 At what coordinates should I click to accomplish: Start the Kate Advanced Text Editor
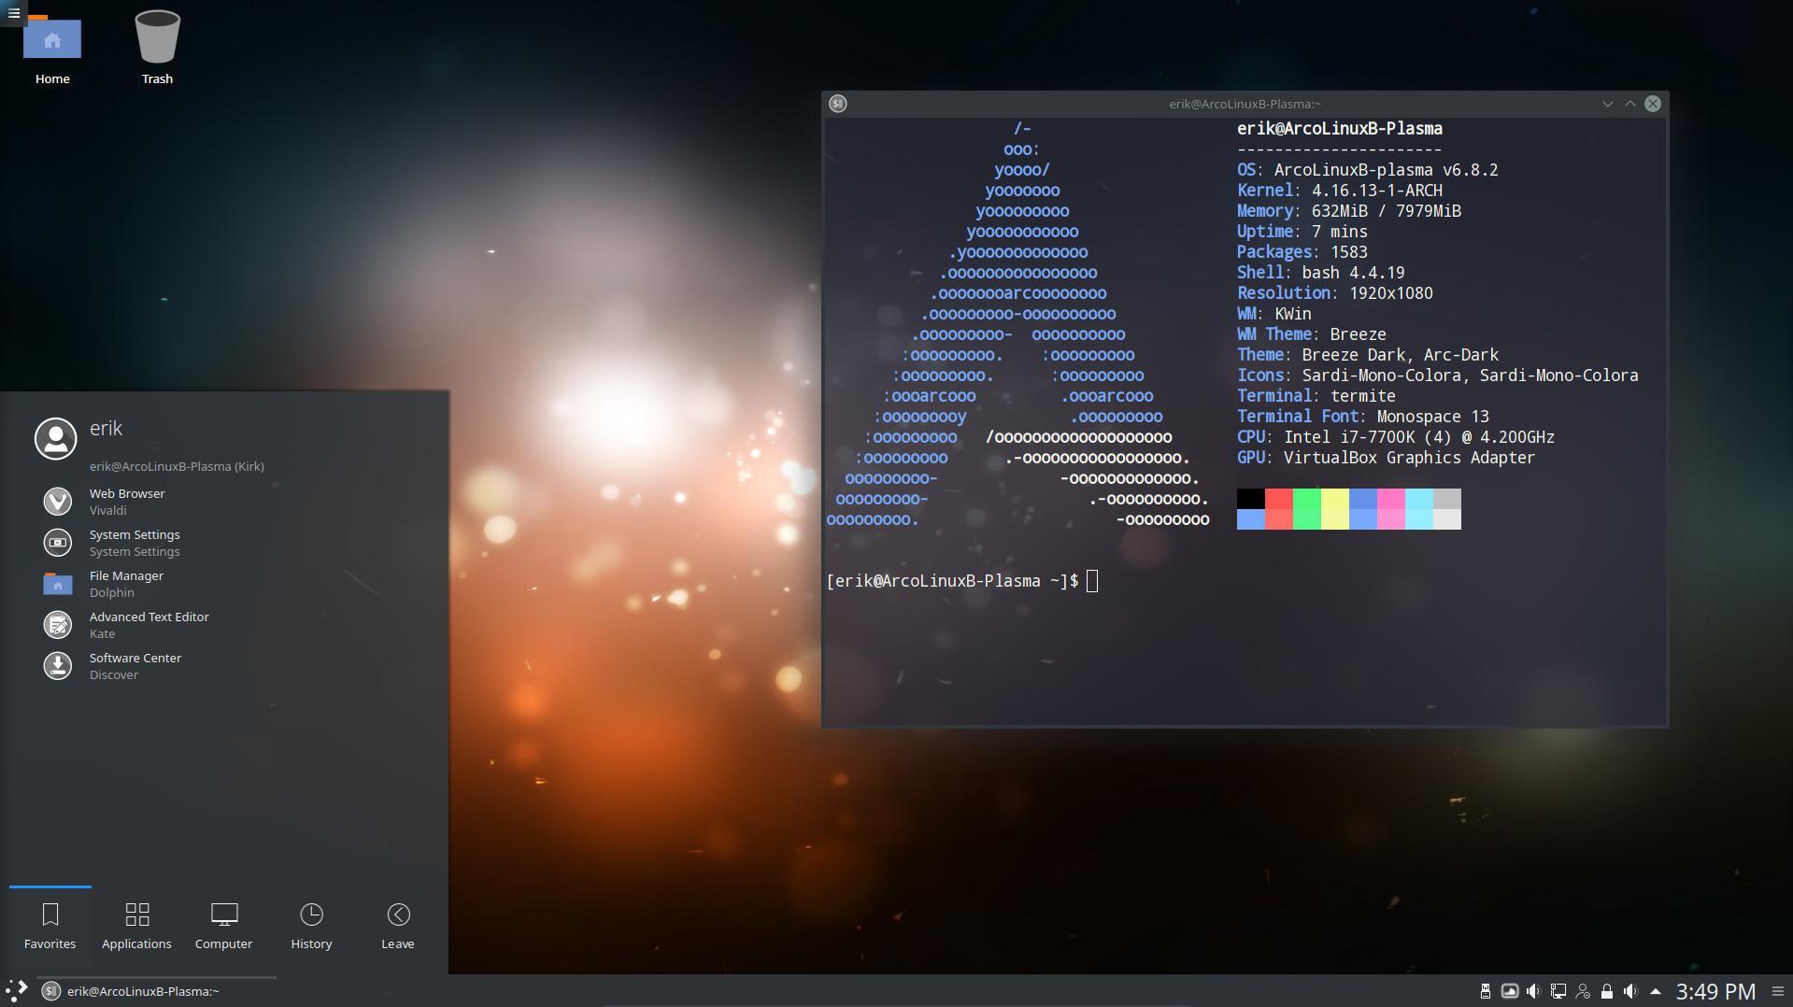pyautogui.click(x=224, y=625)
